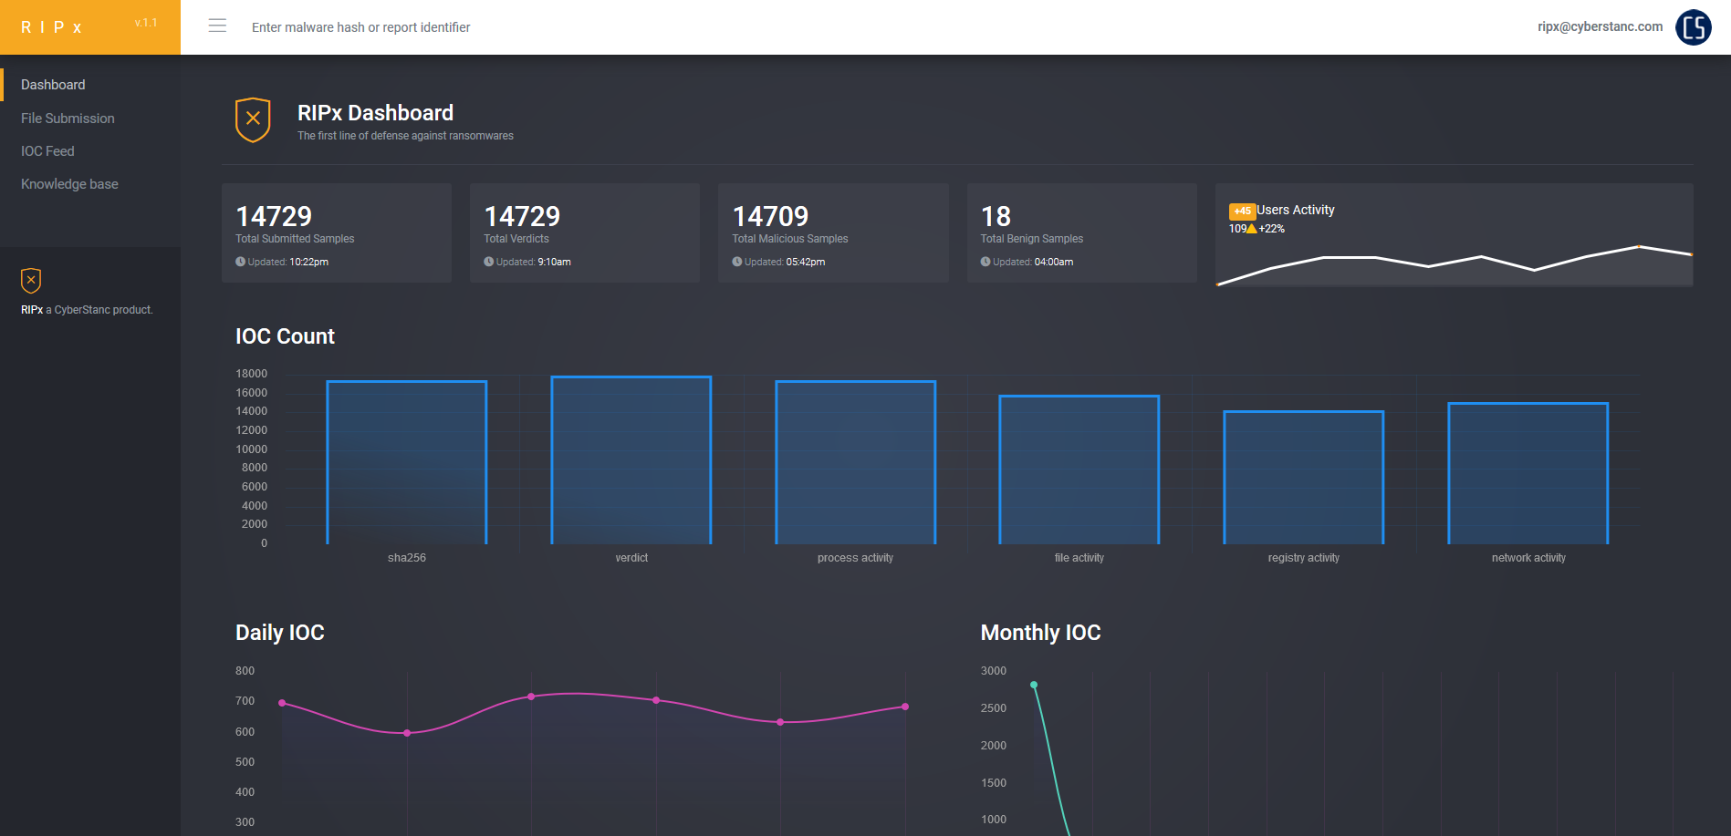The width and height of the screenshot is (1731, 836).
Task: Click the RIPx Dashboard shield logo
Action: (253, 119)
